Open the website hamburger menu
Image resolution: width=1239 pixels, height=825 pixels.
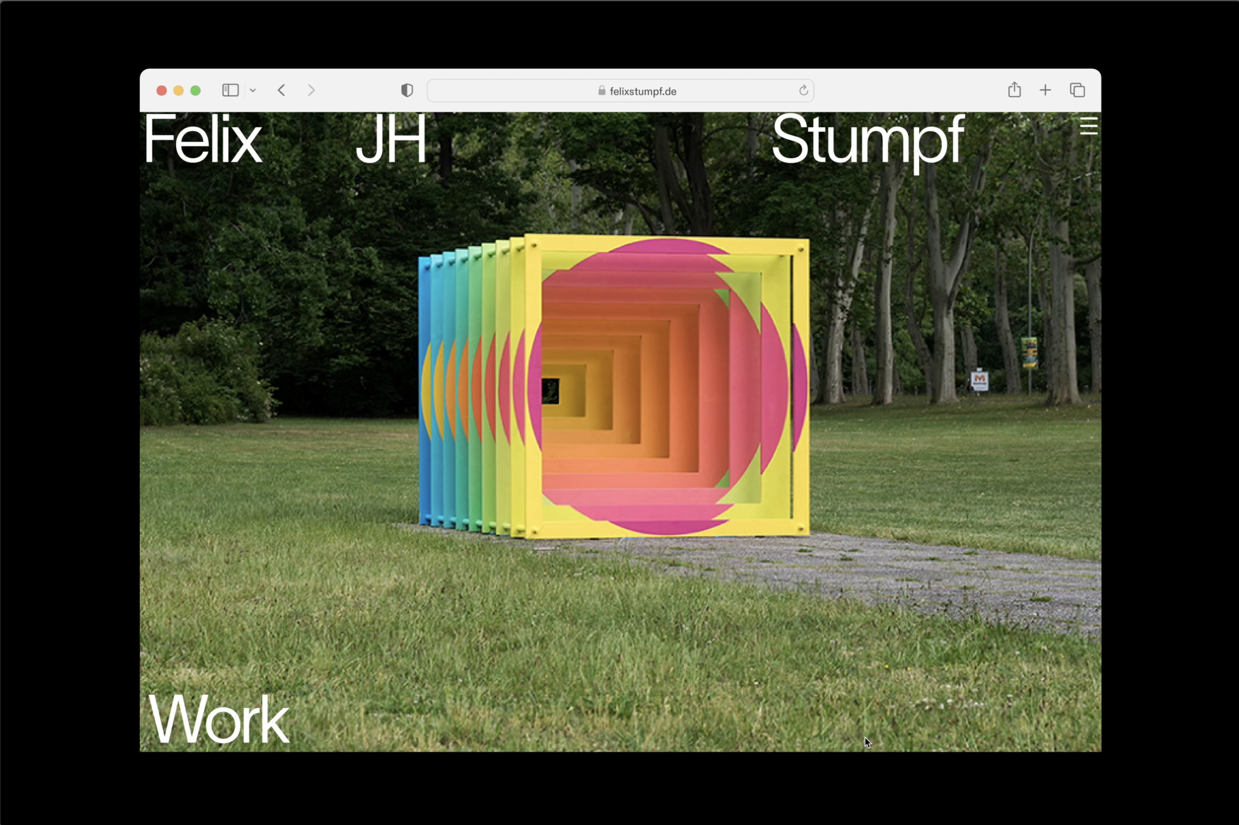pyautogui.click(x=1088, y=126)
